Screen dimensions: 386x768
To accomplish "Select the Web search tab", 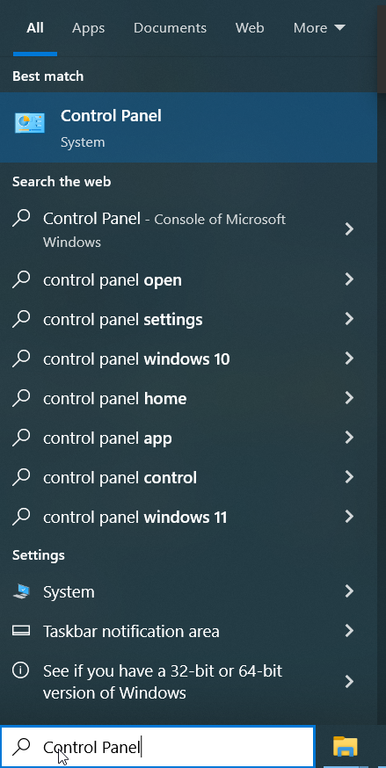I will click(x=250, y=28).
